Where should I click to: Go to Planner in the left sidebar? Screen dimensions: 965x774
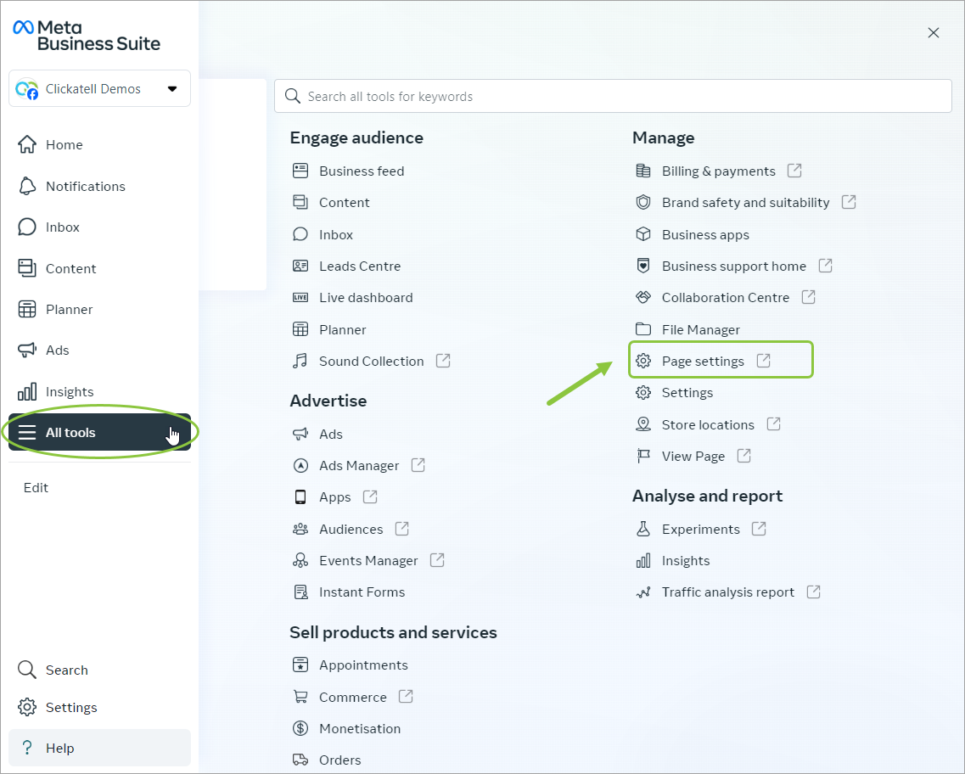(x=69, y=310)
